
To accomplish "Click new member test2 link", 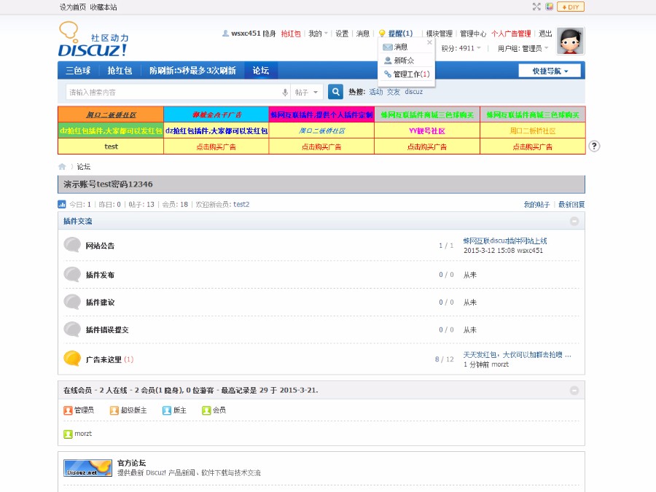I will pyautogui.click(x=241, y=204).
